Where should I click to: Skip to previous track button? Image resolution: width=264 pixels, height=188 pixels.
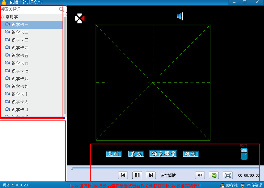(123, 175)
